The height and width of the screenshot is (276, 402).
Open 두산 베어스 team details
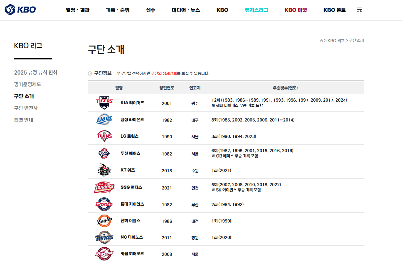pyautogui.click(x=130, y=153)
